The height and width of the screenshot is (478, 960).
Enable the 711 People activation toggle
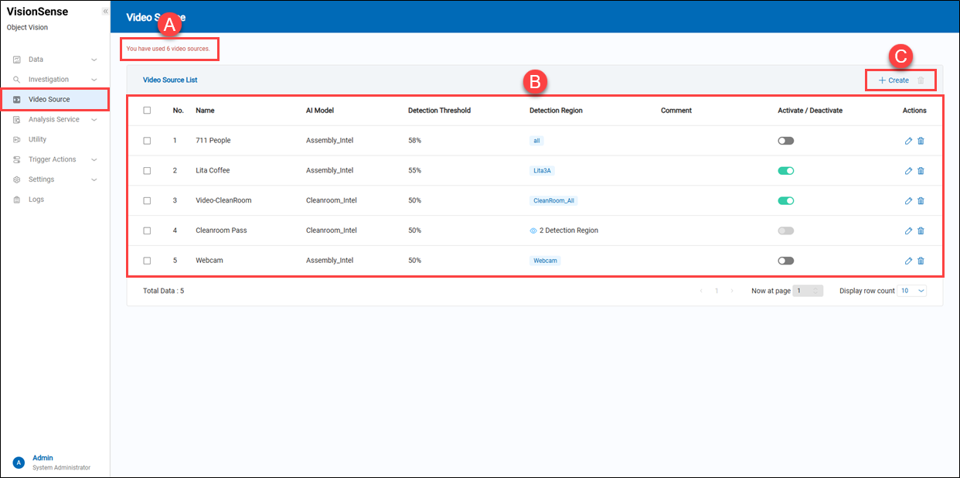[785, 141]
